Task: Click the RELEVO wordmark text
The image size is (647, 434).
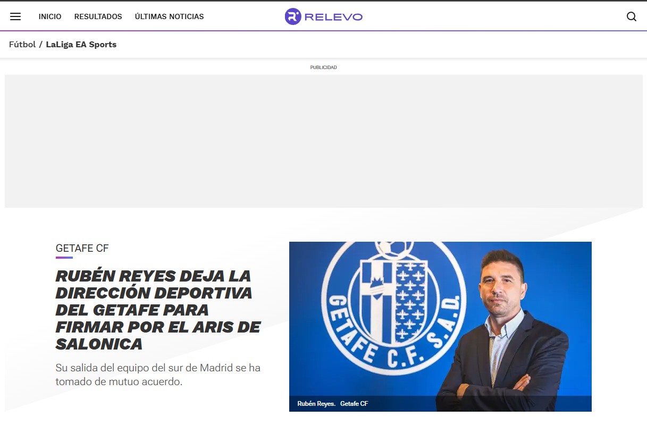Action: 333,17
